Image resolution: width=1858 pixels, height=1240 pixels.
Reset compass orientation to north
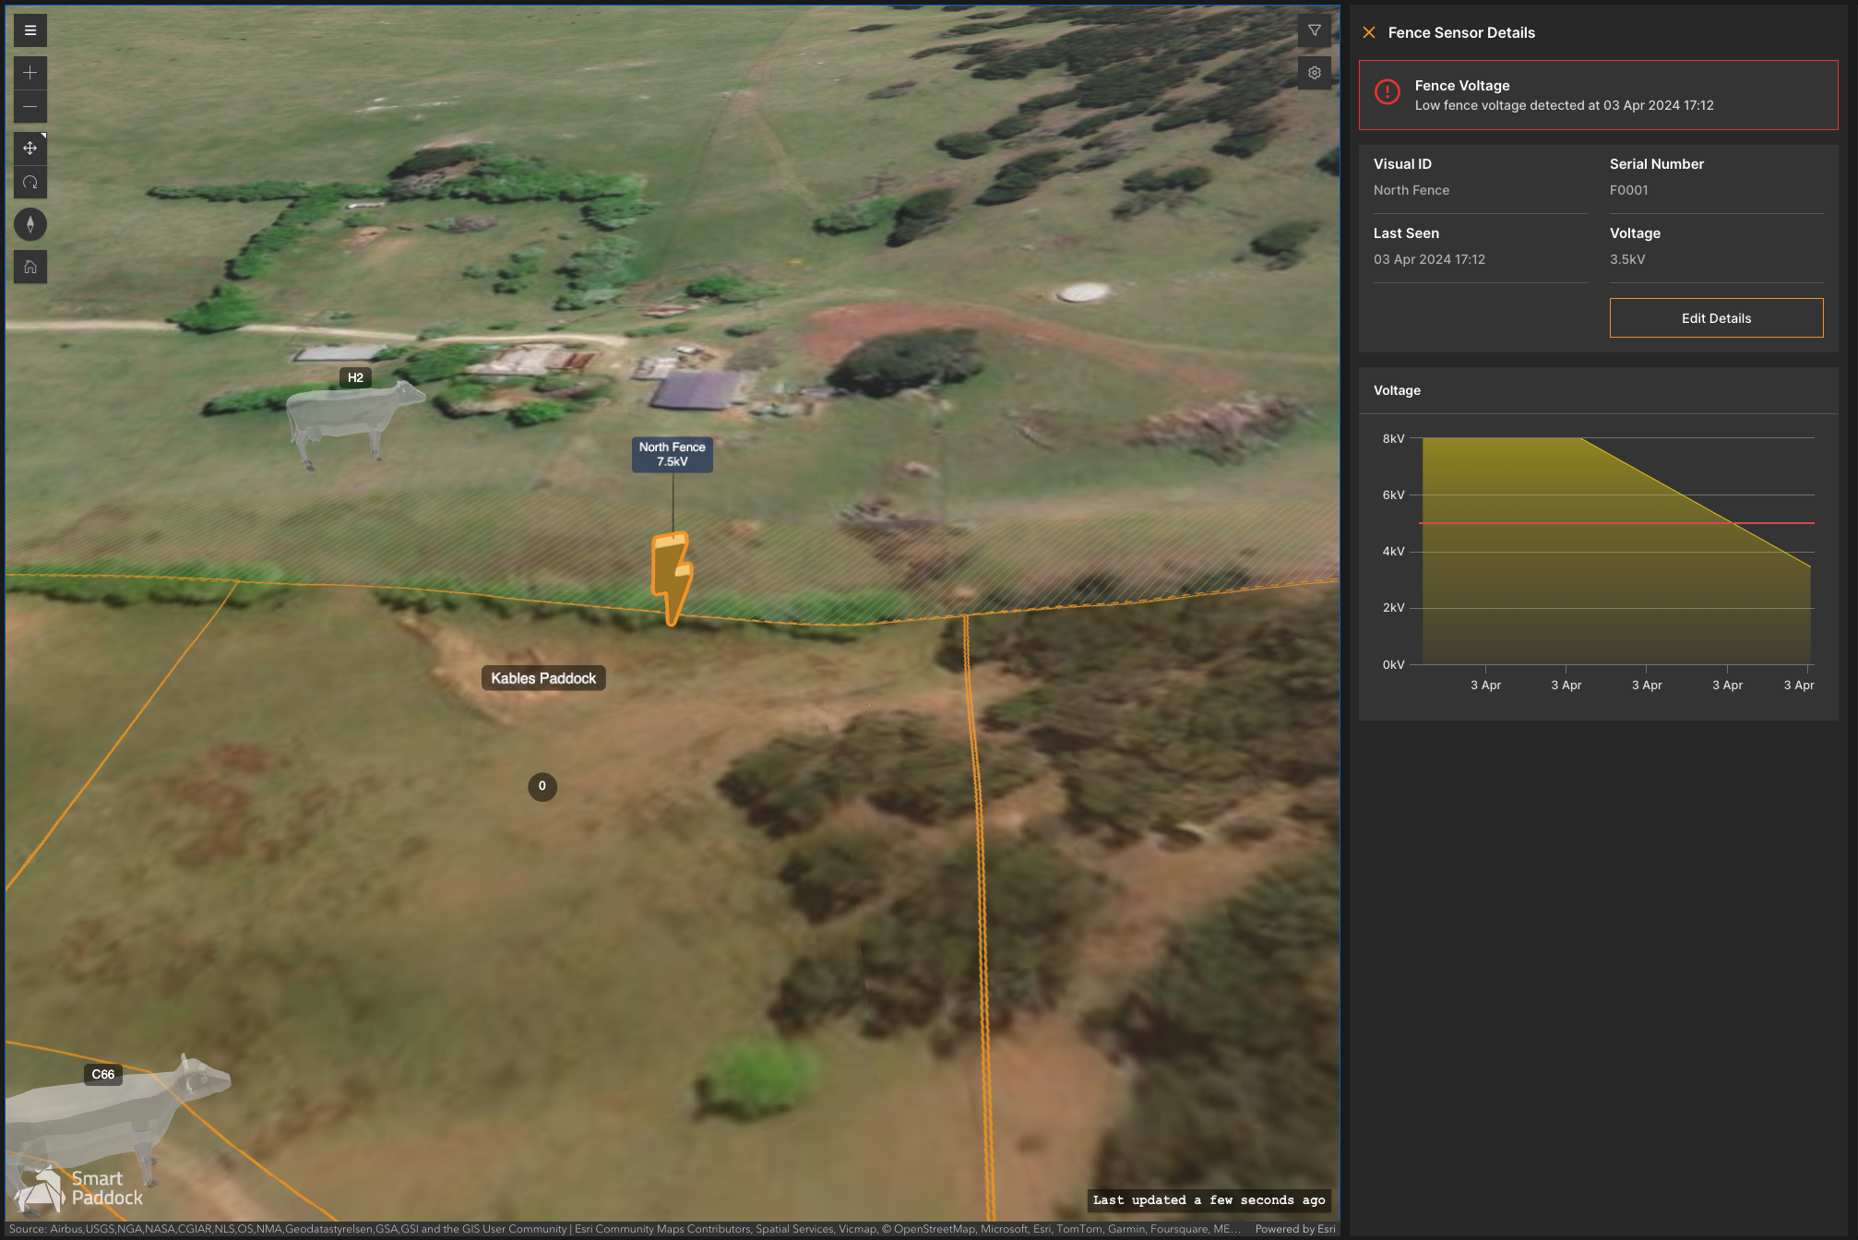click(x=30, y=224)
